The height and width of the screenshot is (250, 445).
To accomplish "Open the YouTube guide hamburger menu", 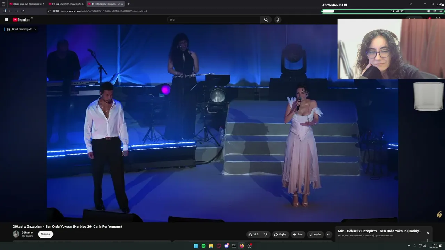I will (x=6, y=20).
